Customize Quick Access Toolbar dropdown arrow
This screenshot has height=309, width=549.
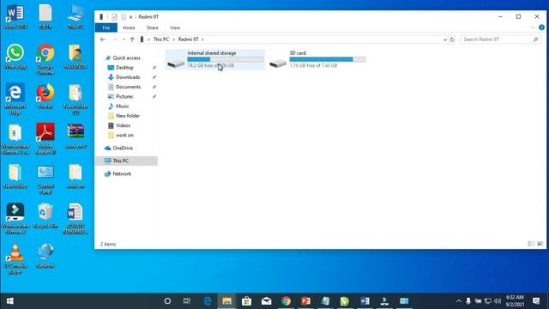point(130,17)
